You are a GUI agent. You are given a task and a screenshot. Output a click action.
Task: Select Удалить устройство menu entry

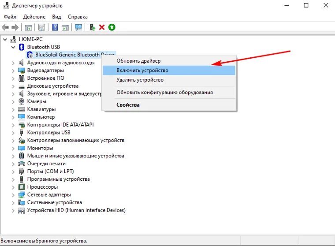pos(140,80)
